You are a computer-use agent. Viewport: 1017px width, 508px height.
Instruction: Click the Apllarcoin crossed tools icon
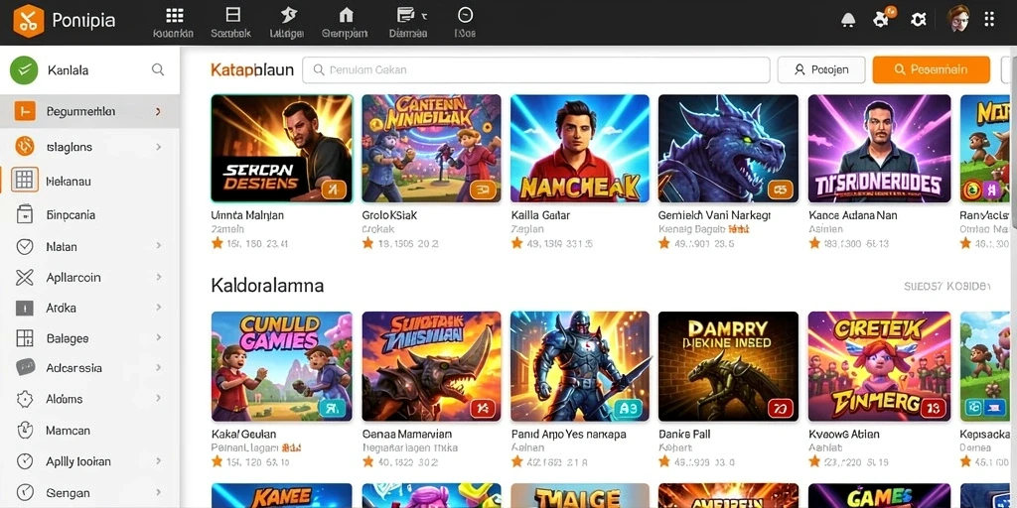24,278
